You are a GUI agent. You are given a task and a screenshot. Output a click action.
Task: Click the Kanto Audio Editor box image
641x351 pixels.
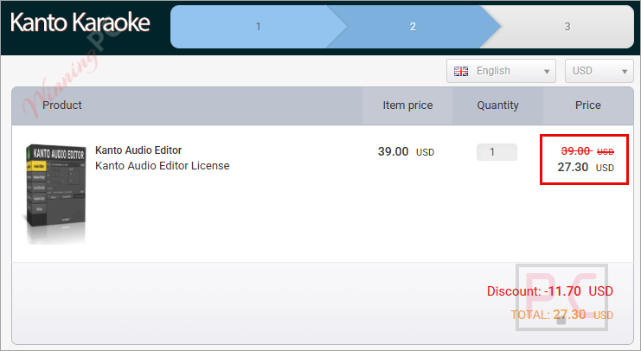point(56,193)
